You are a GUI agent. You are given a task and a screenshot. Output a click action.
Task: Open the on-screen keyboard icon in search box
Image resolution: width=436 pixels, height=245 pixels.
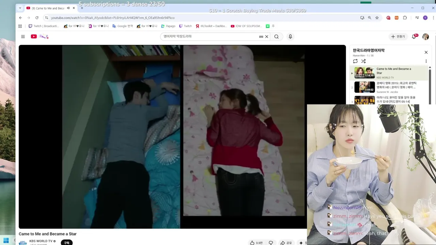261,36
